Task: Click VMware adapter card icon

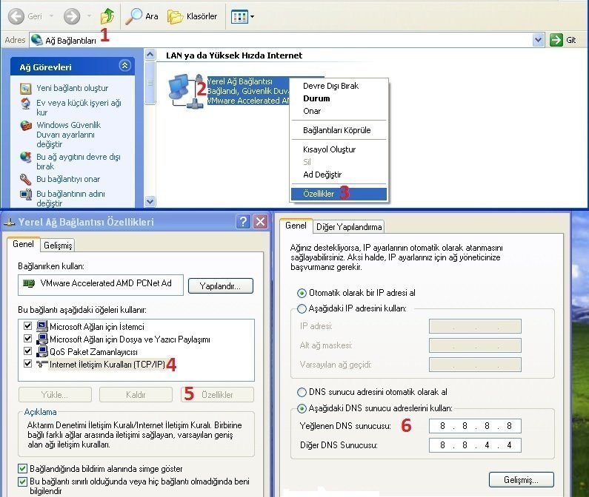Action: pos(29,283)
